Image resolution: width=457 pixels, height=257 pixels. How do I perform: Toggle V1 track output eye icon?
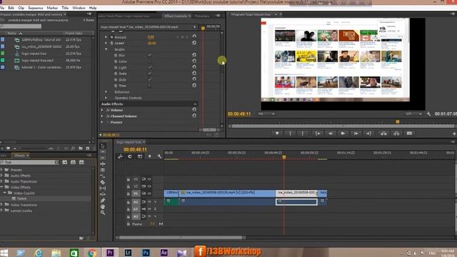tap(149, 193)
